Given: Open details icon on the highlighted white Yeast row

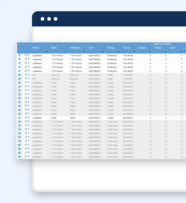Looking at the screenshot, I should 20,118.
